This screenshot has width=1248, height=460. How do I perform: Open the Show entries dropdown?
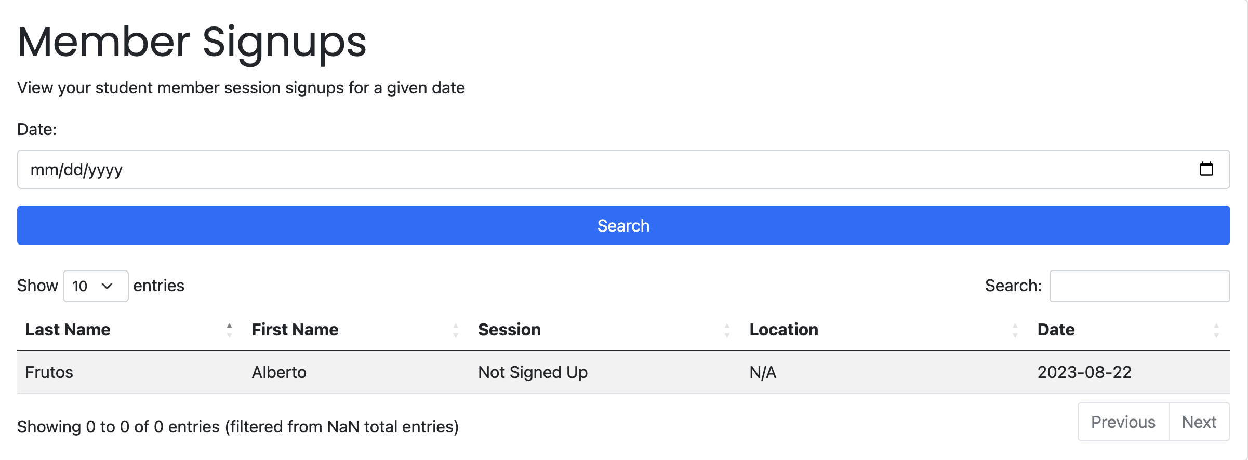pos(96,286)
